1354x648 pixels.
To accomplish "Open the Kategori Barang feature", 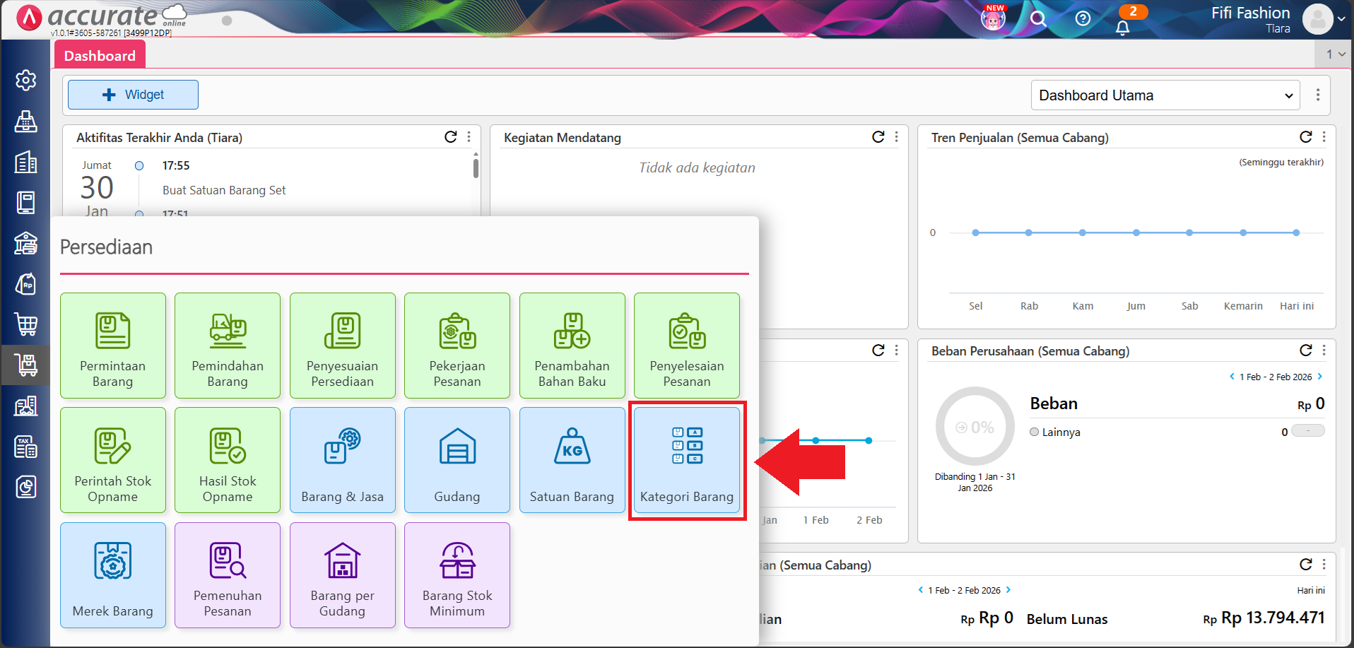I will [686, 460].
